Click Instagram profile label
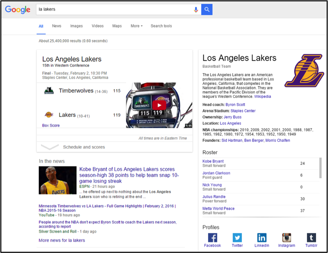Screen dimensions: 328x253 coord(287,245)
